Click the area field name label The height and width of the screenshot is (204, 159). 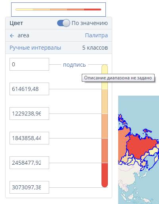pos(23,35)
